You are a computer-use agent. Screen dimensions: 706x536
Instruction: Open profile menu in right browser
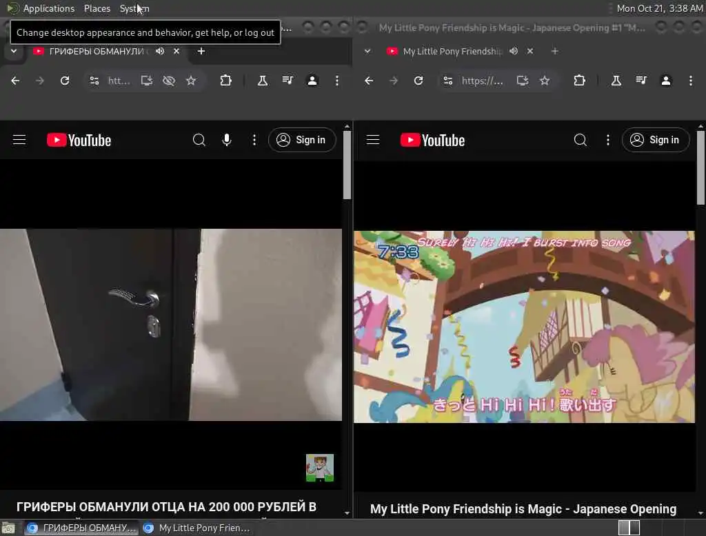tap(666, 81)
